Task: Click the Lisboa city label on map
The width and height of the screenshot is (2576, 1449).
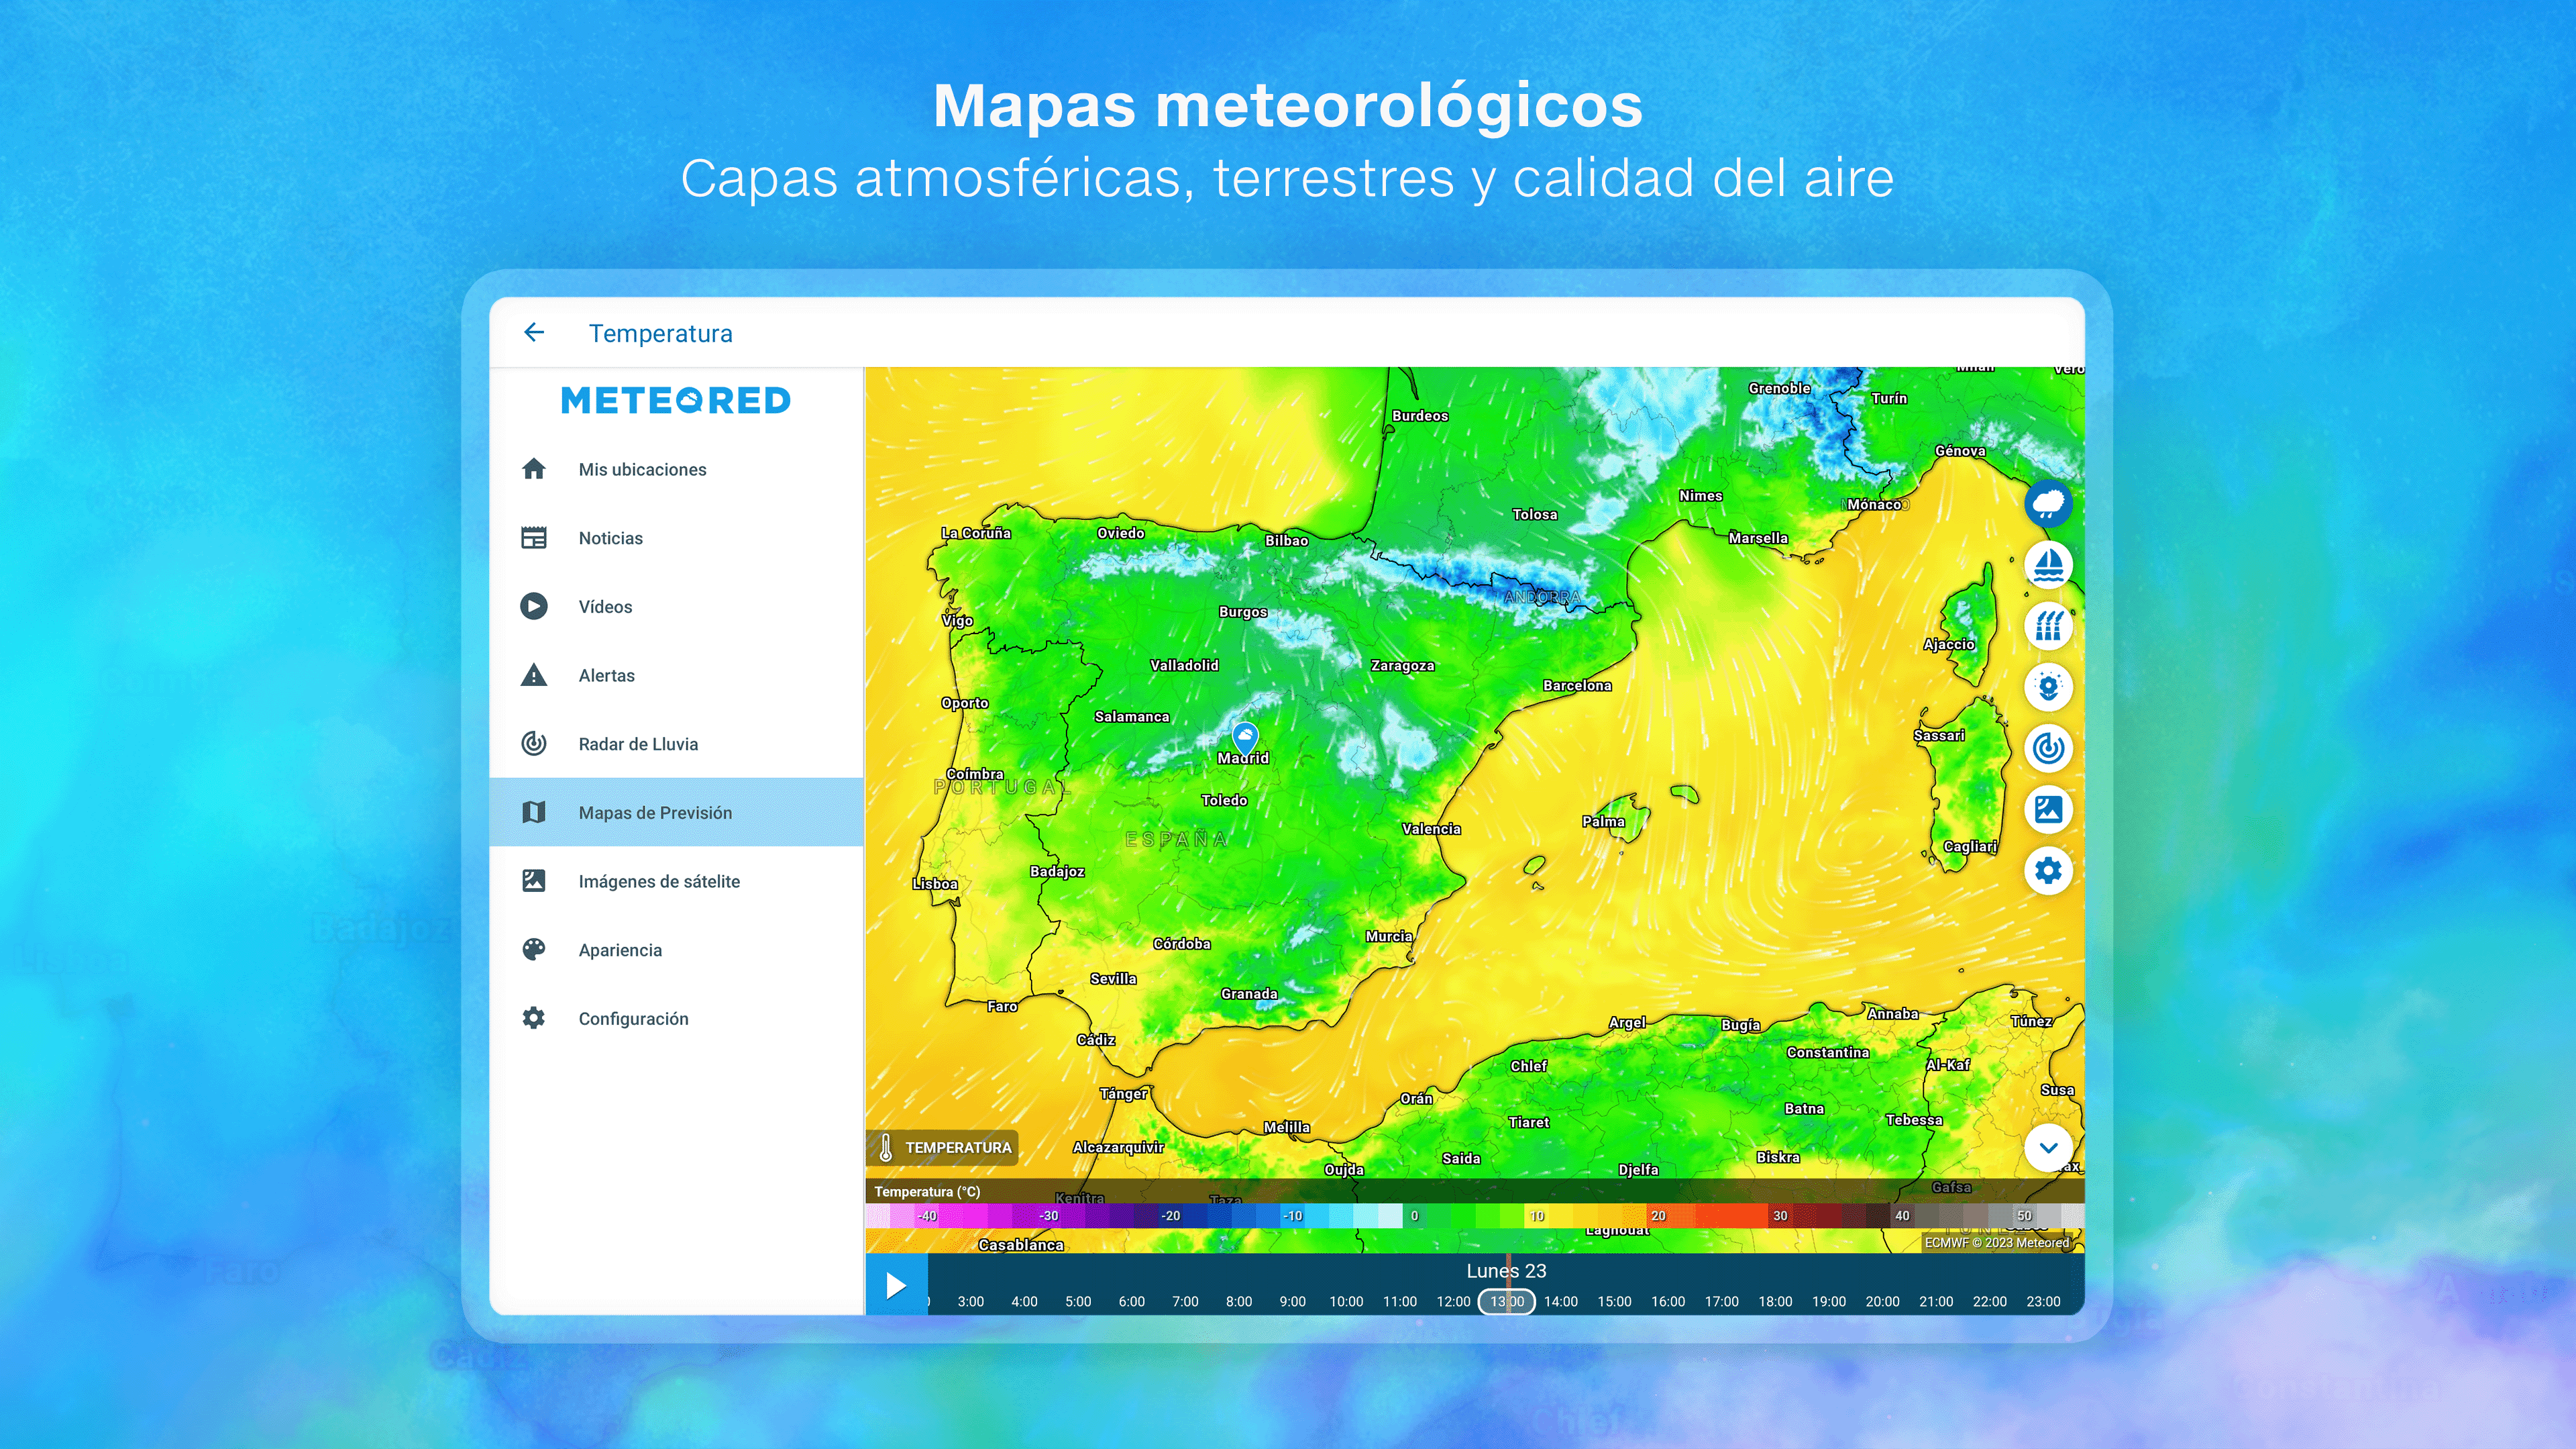Action: tap(935, 884)
